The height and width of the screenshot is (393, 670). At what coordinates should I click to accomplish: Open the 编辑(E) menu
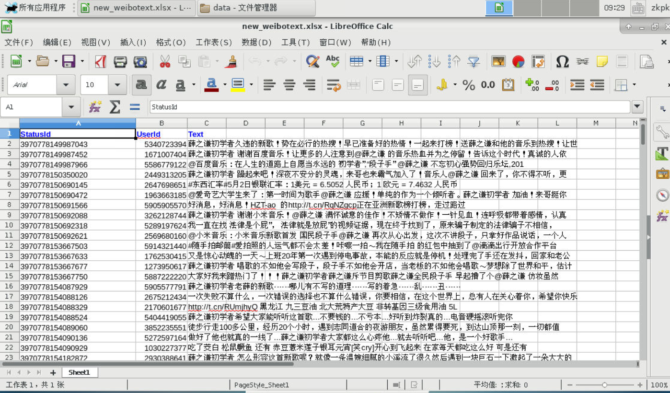57,42
